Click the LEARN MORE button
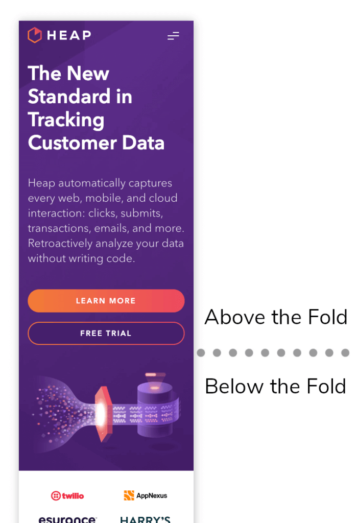The width and height of the screenshot is (357, 523). (106, 300)
